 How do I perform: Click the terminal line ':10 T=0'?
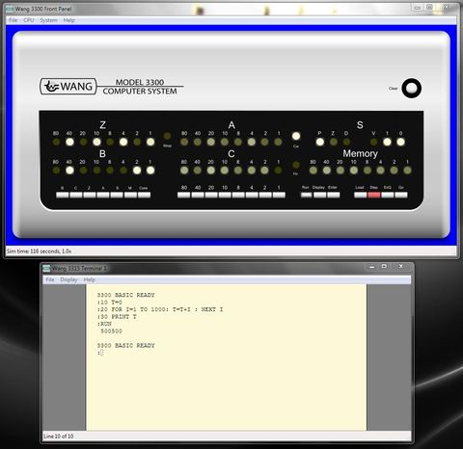point(110,303)
